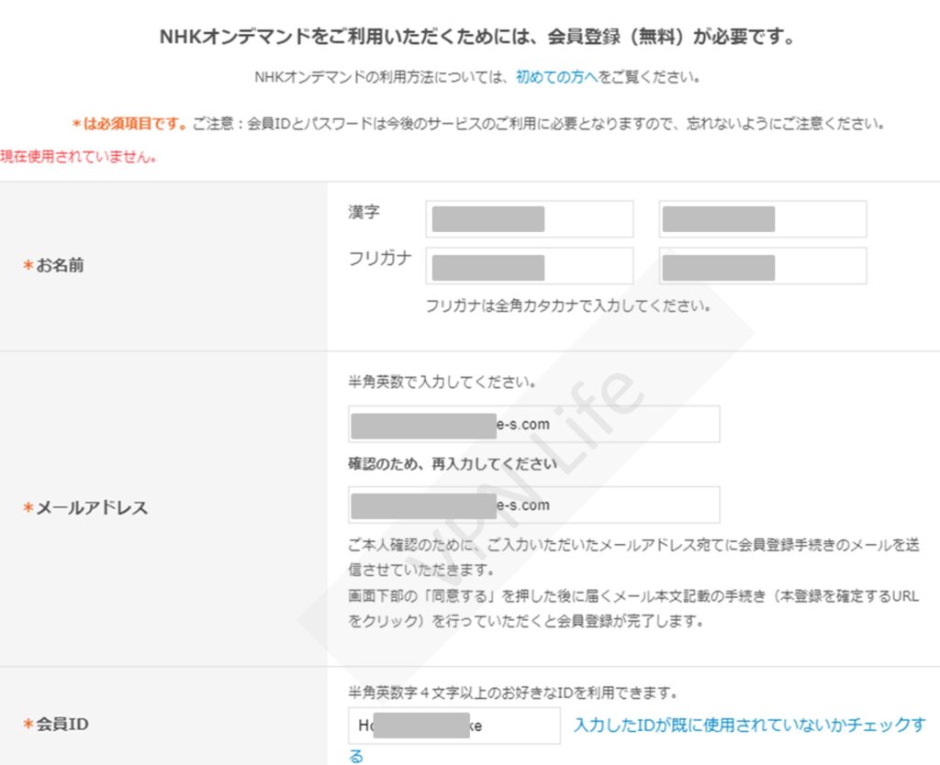
Task: Select the ID field starting with Ho
Action: pyautogui.click(x=453, y=725)
